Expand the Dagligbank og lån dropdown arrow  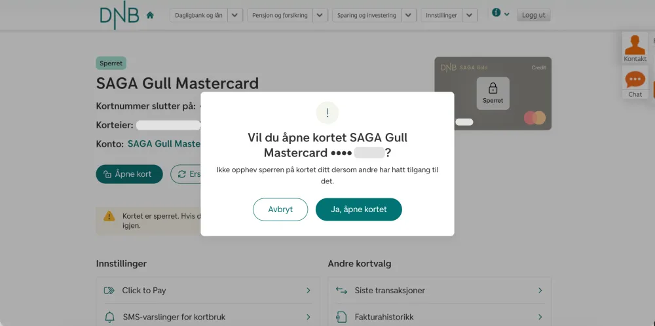tap(236, 15)
